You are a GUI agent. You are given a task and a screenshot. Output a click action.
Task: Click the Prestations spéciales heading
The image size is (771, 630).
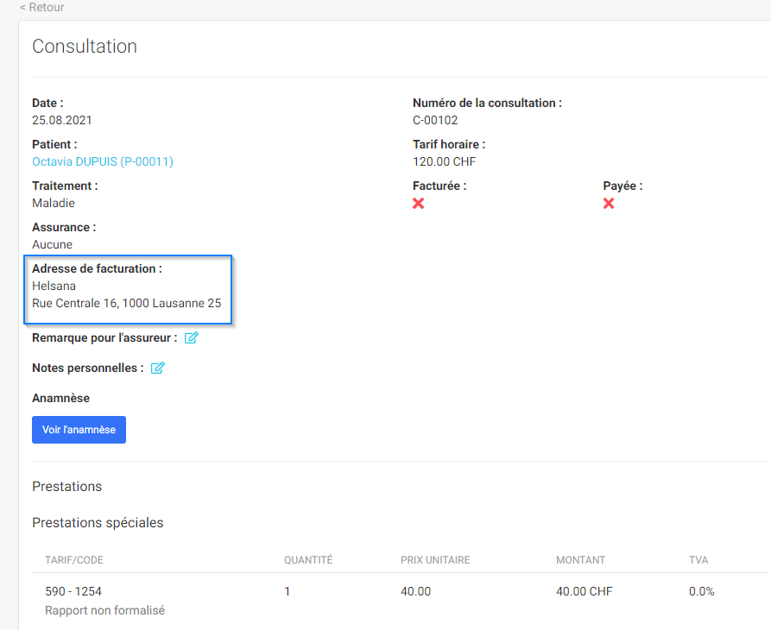point(98,522)
